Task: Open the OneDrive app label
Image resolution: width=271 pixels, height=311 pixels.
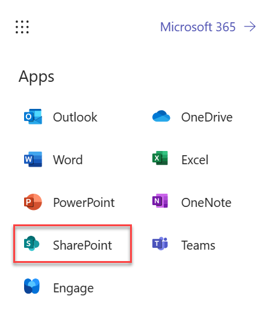Action: (207, 117)
